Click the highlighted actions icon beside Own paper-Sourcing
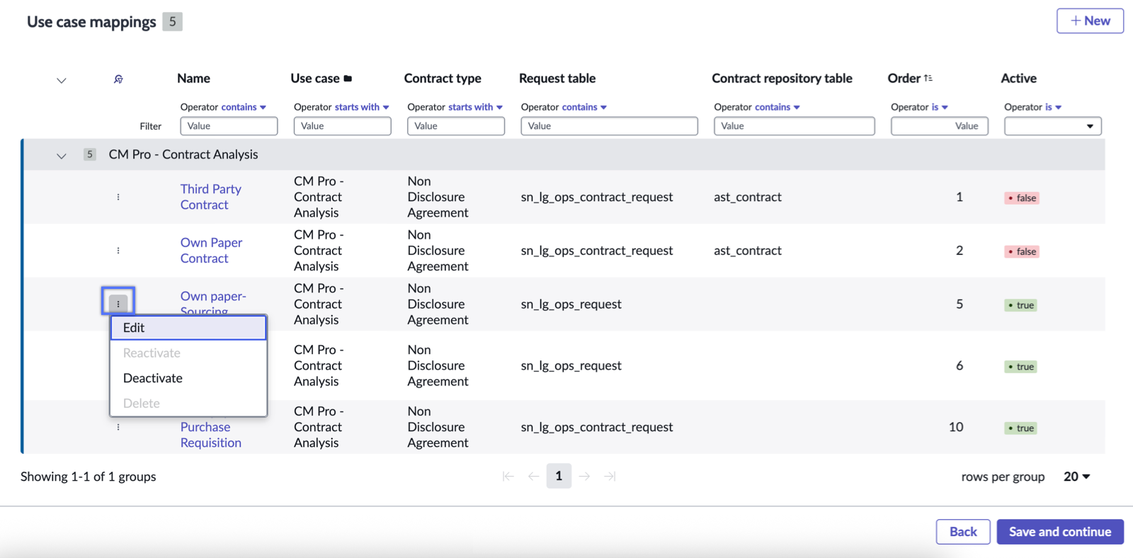 [118, 303]
